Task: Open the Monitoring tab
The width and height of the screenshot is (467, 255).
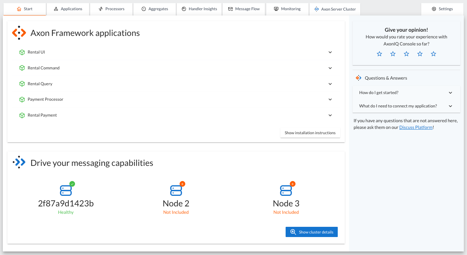Action: (x=287, y=9)
